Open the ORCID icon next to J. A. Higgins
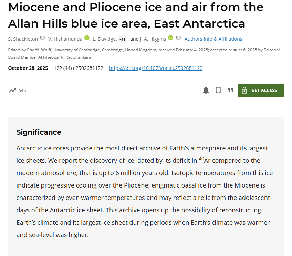This screenshot has height=256, width=292. (x=170, y=38)
